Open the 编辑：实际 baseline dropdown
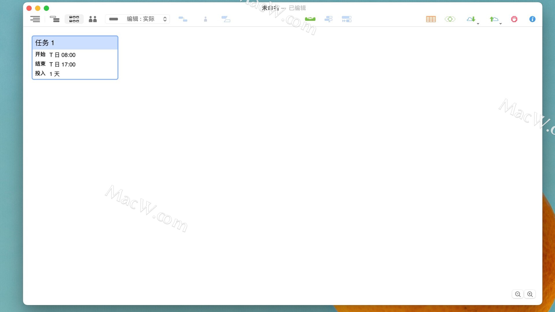This screenshot has height=312, width=555. tap(138, 19)
